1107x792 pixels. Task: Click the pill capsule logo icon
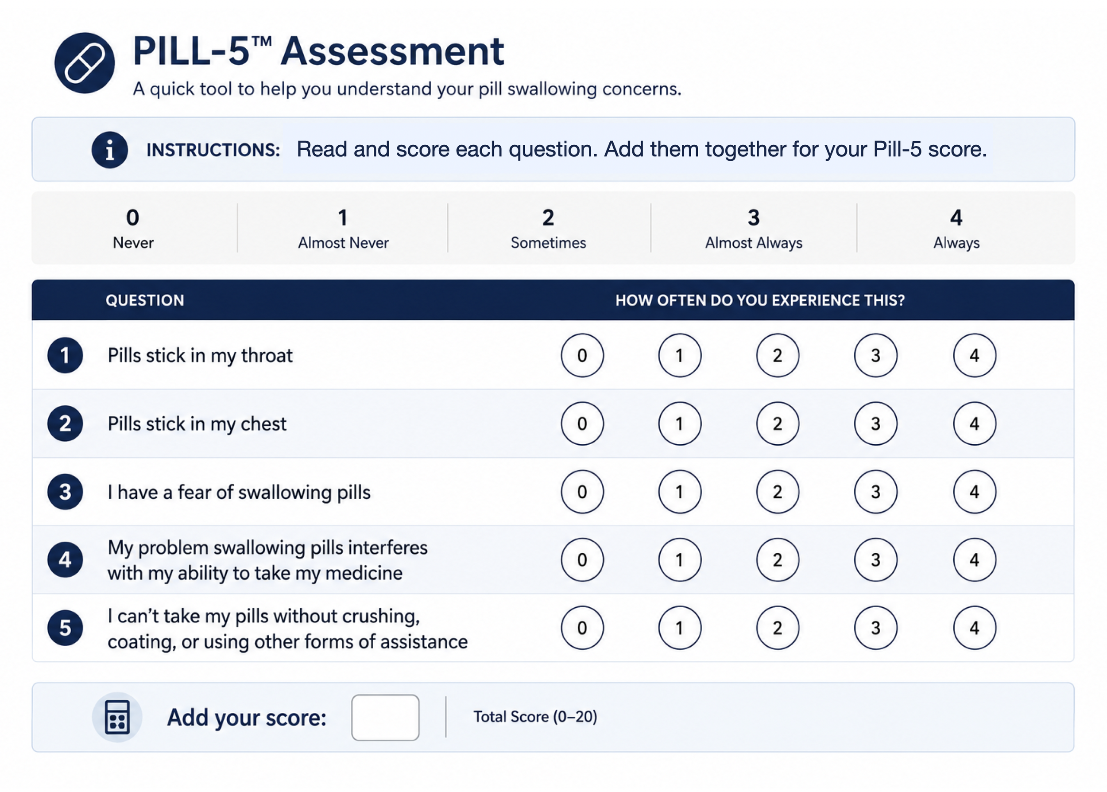click(84, 63)
